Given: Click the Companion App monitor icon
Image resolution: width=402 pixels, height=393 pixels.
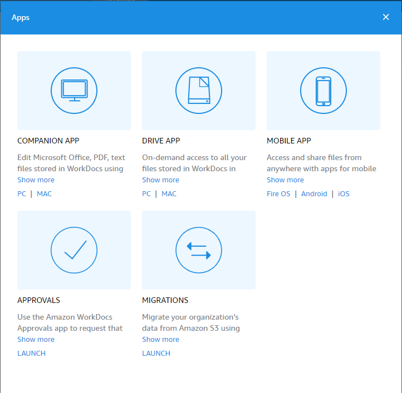Looking at the screenshot, I should 74,91.
